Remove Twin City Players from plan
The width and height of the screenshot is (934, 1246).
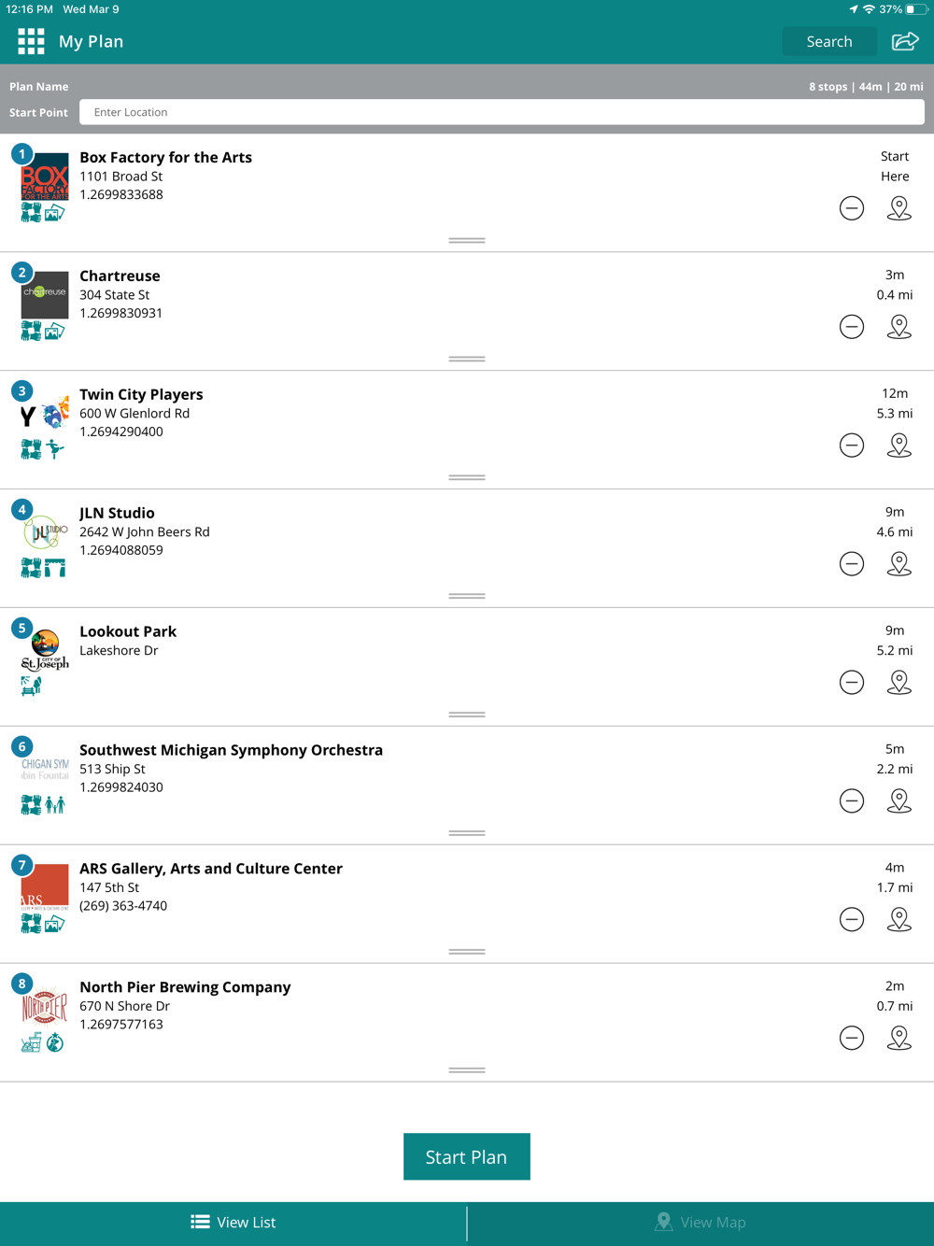pyautogui.click(x=852, y=446)
